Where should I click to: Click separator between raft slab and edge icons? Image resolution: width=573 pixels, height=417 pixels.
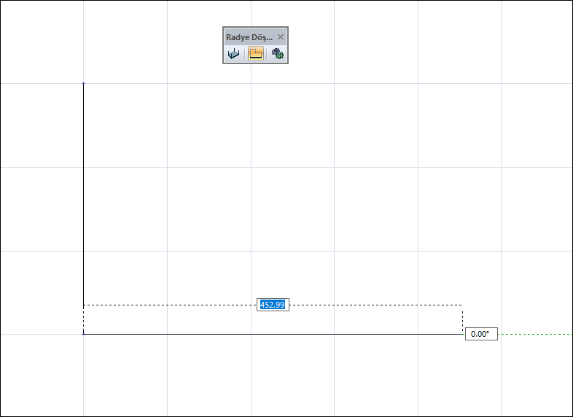click(244, 54)
